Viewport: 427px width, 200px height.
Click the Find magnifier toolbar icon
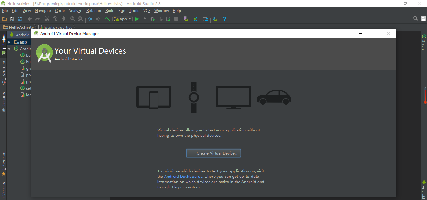(x=73, y=19)
